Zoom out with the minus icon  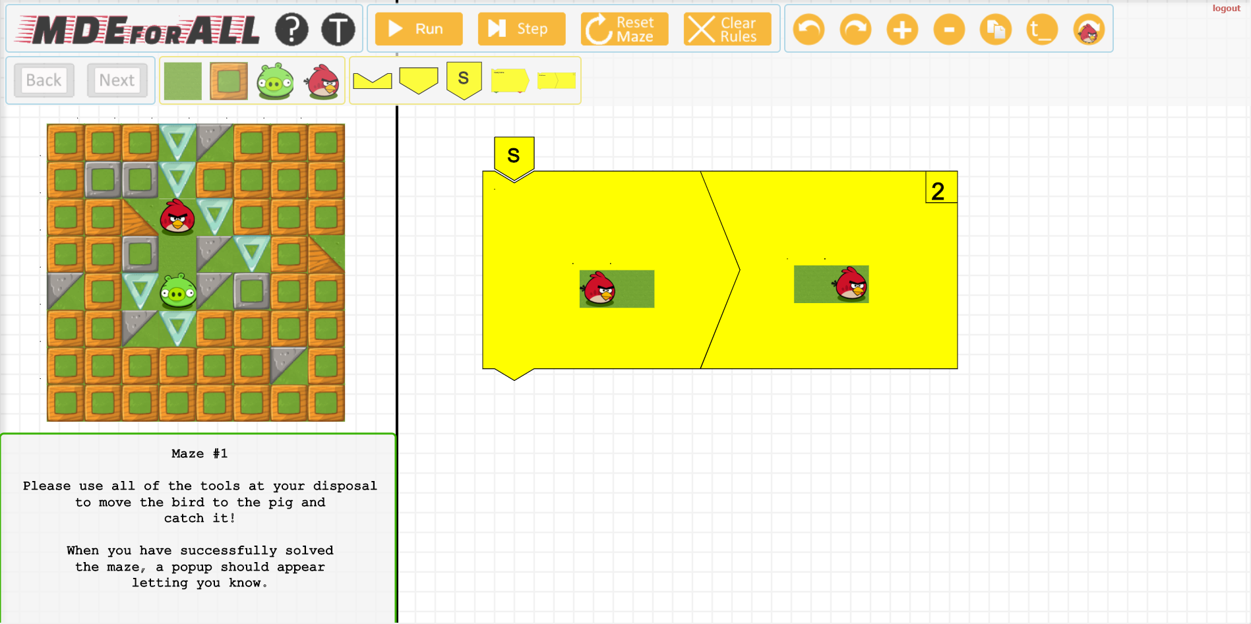point(950,30)
